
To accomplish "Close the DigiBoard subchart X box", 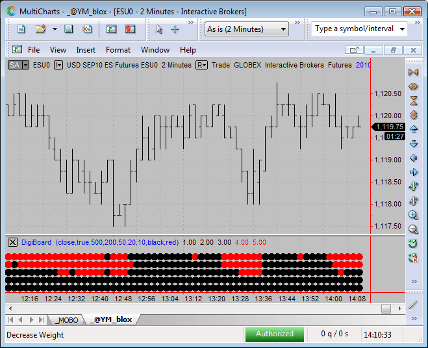I will [12, 242].
